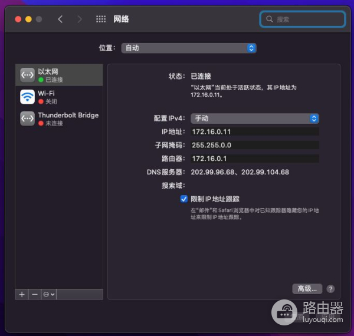The height and width of the screenshot is (336, 354).
Task: Click the Wi-Fi signal icon
Action: click(x=27, y=97)
